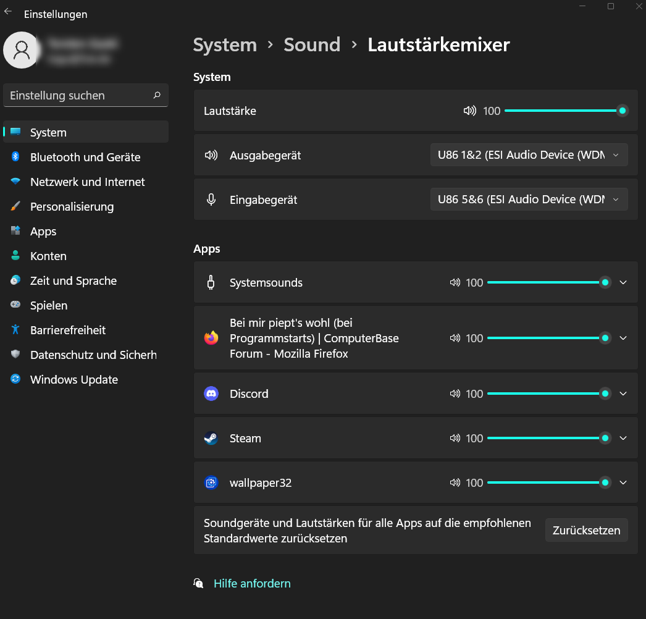Mute Discord using its speaker icon
This screenshot has width=646, height=619.
[x=455, y=394]
